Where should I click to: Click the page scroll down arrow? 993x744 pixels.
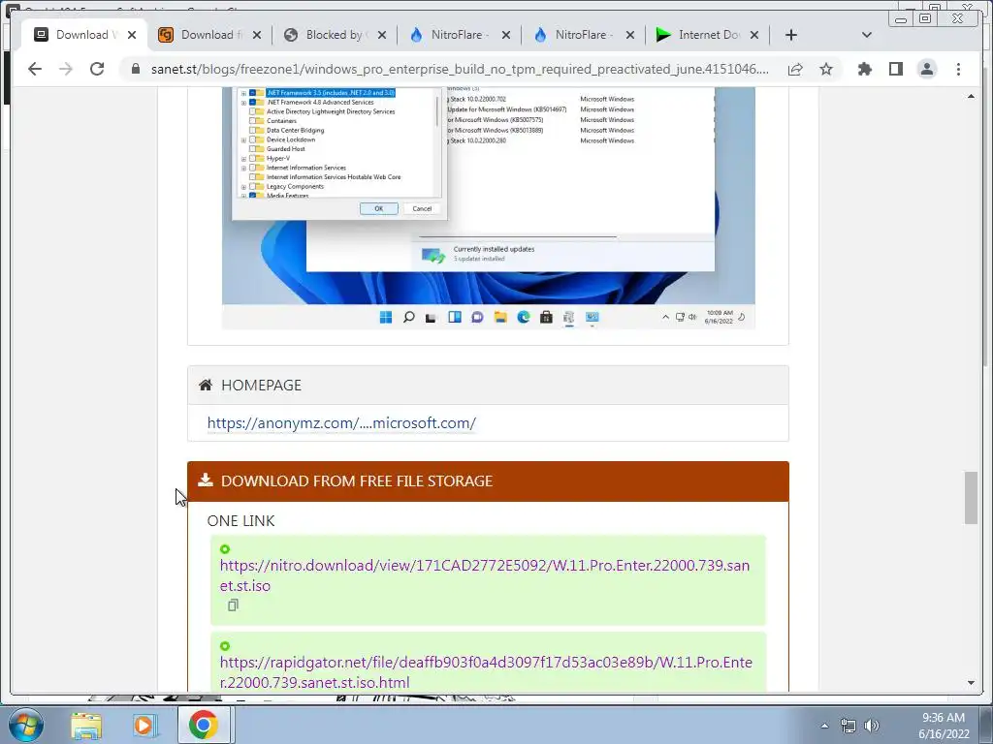point(971,683)
